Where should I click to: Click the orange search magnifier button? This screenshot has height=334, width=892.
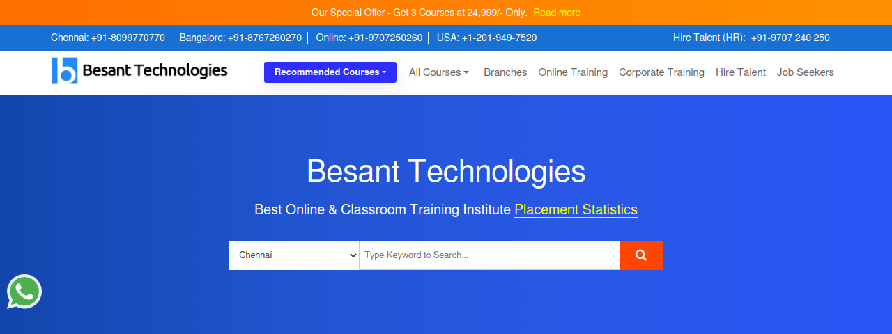pos(641,255)
